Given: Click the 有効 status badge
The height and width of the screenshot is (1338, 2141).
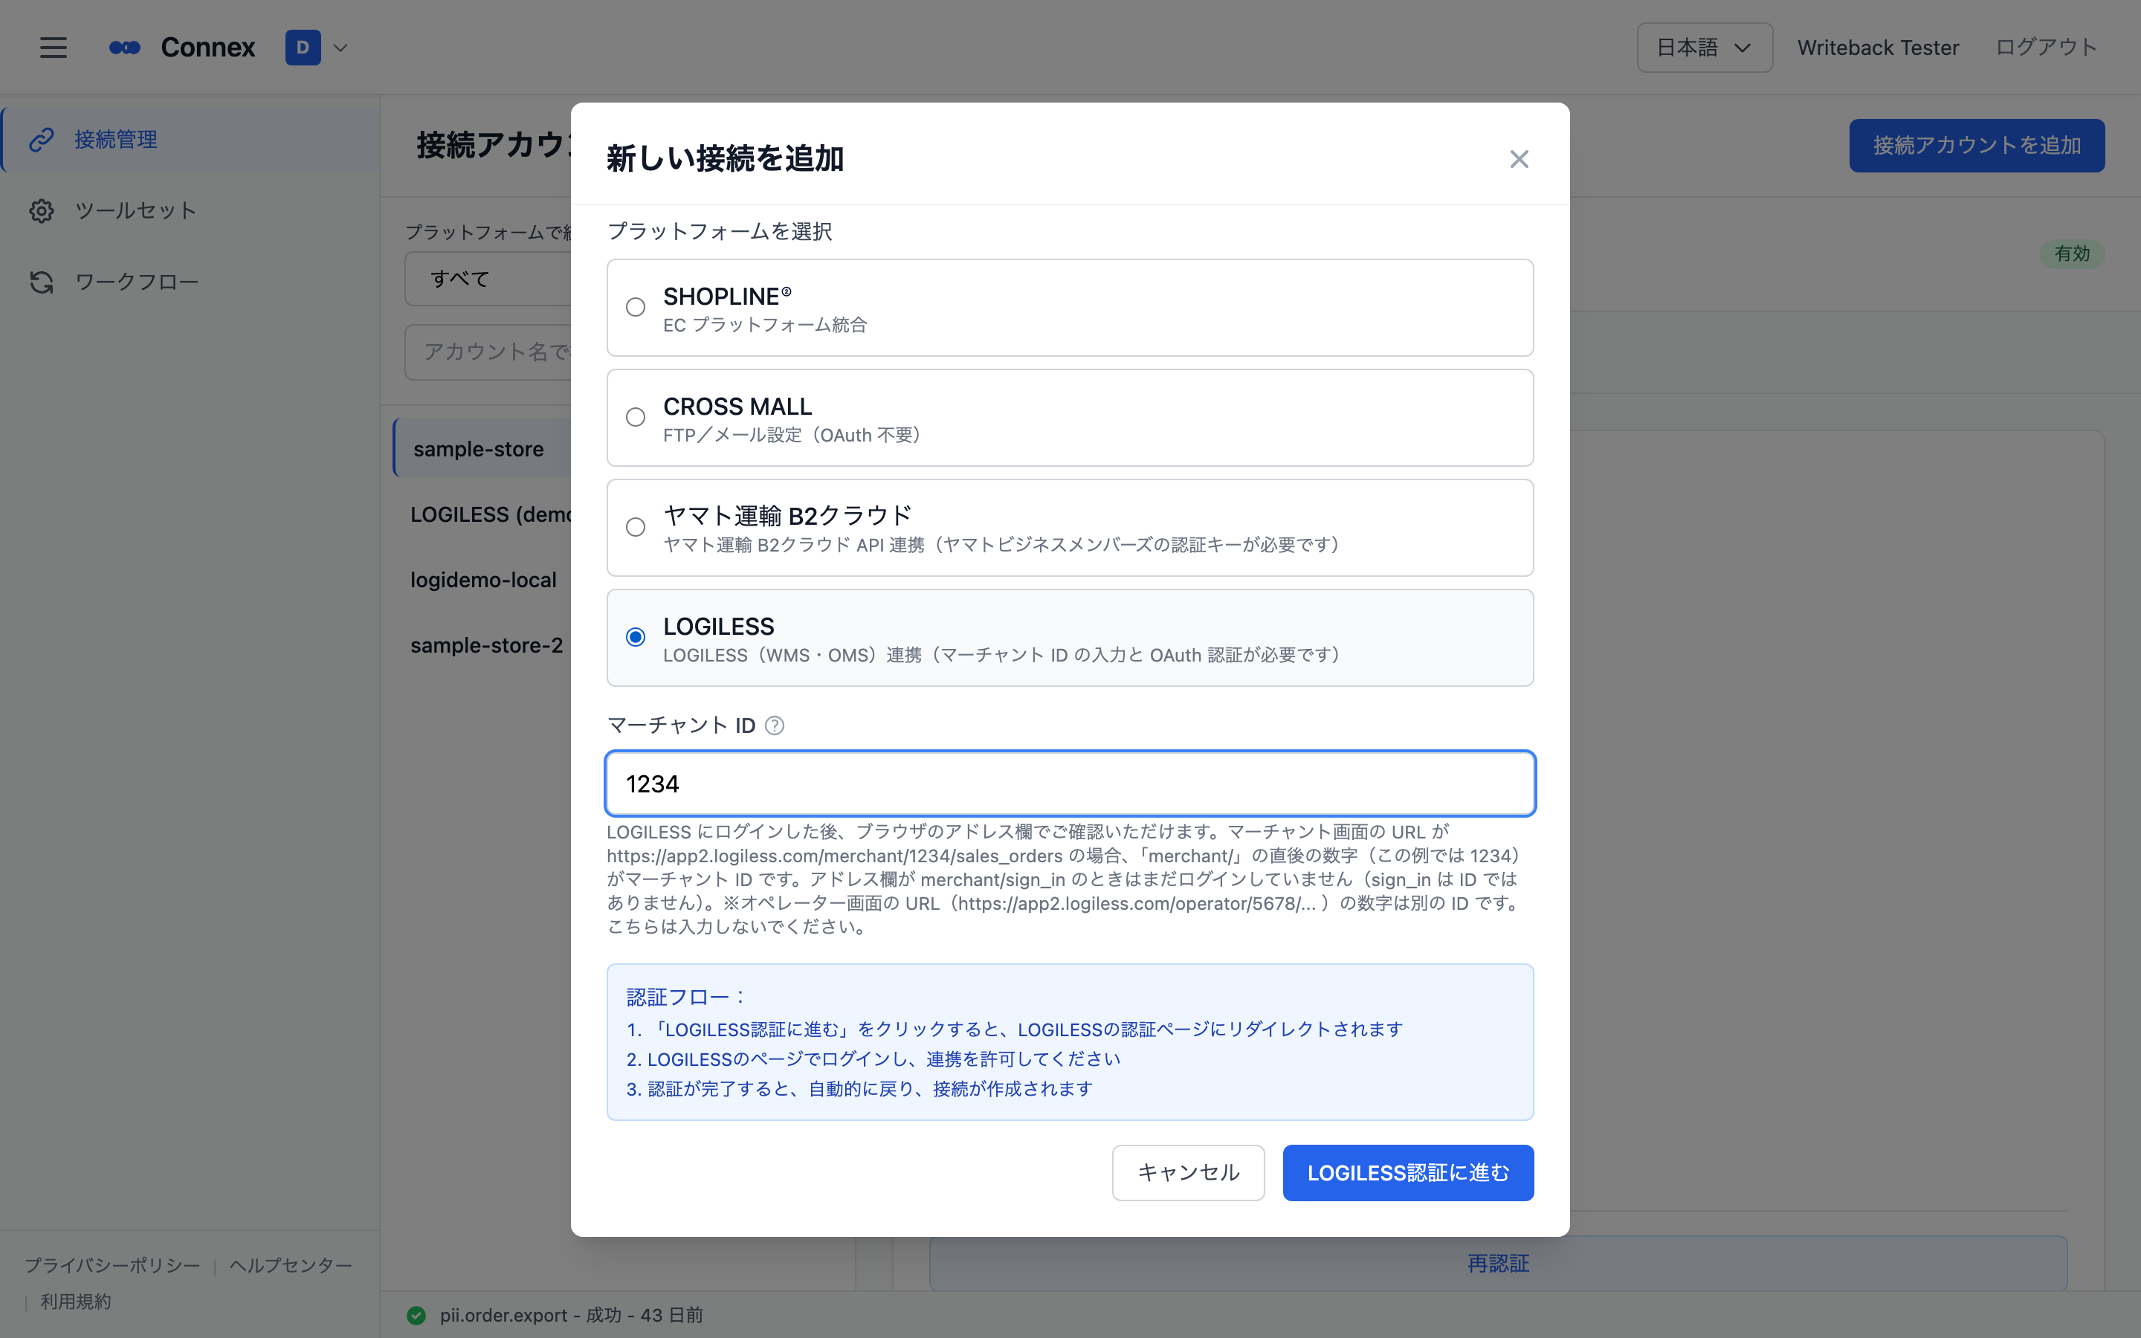Looking at the screenshot, I should (2072, 254).
